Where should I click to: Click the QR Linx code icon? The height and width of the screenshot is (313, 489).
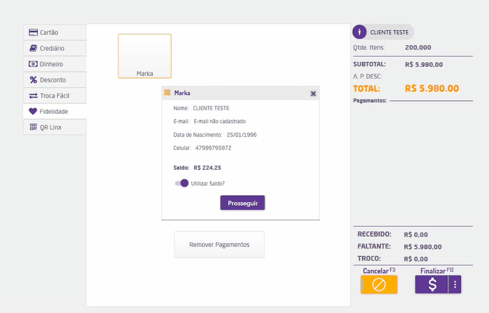33,127
